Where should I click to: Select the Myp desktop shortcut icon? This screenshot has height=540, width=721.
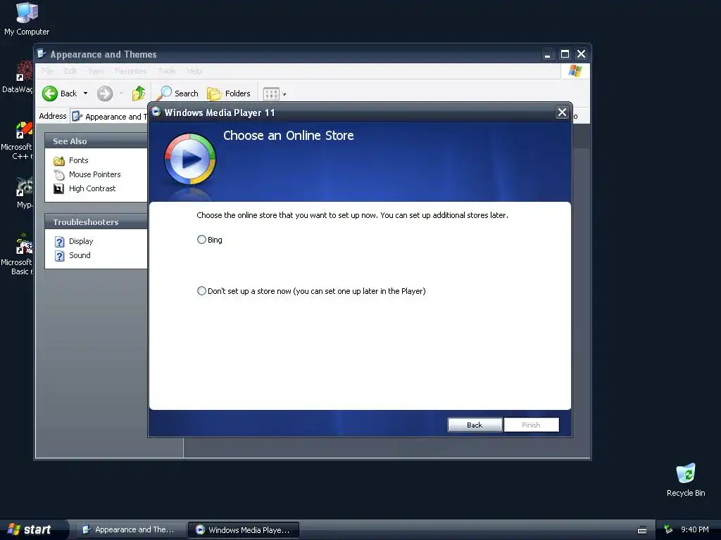click(24, 193)
